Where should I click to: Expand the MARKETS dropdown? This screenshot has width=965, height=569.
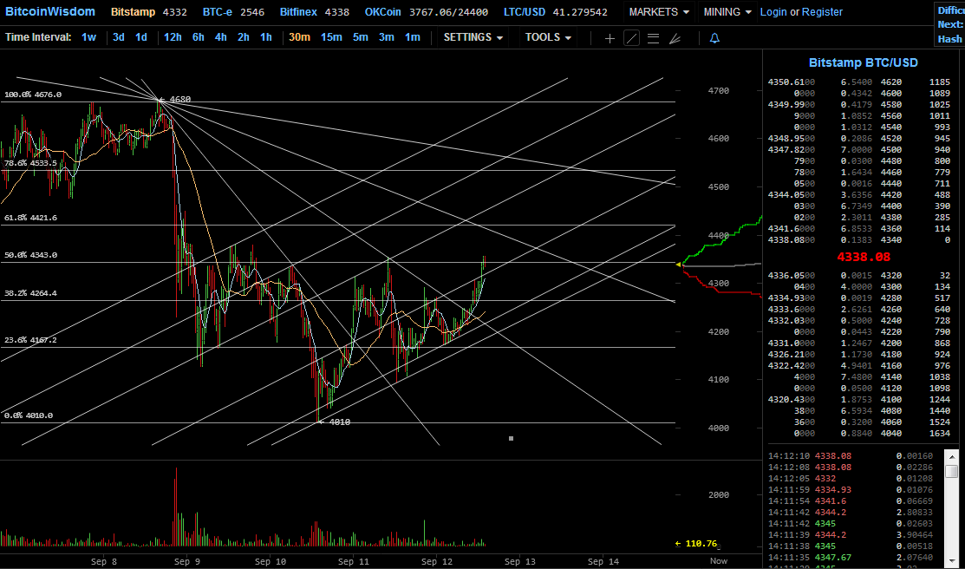[x=659, y=11]
